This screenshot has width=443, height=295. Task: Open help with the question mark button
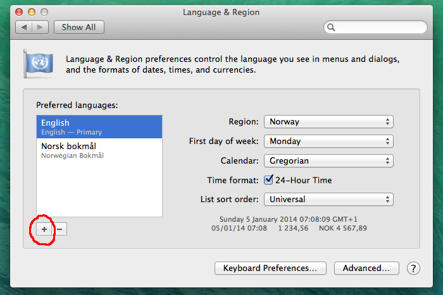(x=413, y=268)
